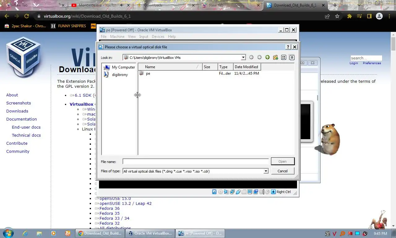Open Chrome profile avatar icon
The width and height of the screenshot is (396, 238).
pos(379,16)
